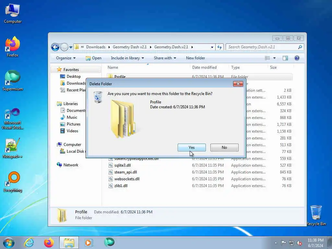This screenshot has height=249, width=332.
Task: Expand the More view options arrow
Action: coord(274,58)
